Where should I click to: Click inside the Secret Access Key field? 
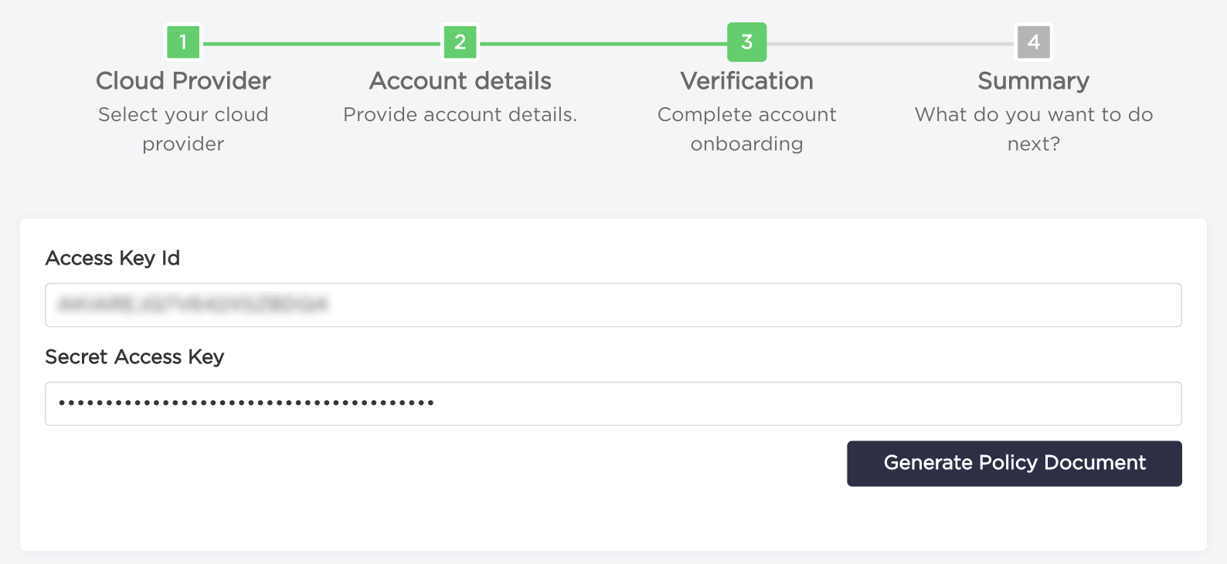(613, 403)
